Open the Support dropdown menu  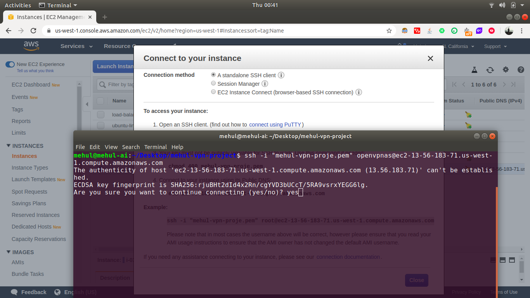495,47
